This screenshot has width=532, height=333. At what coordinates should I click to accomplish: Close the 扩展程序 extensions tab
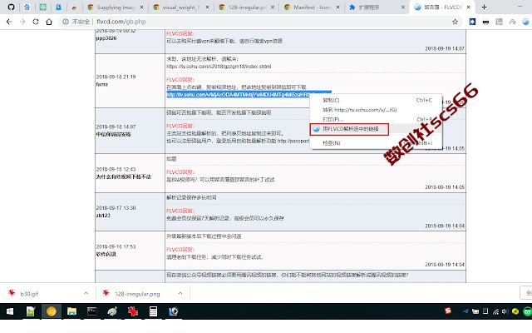click(x=402, y=7)
